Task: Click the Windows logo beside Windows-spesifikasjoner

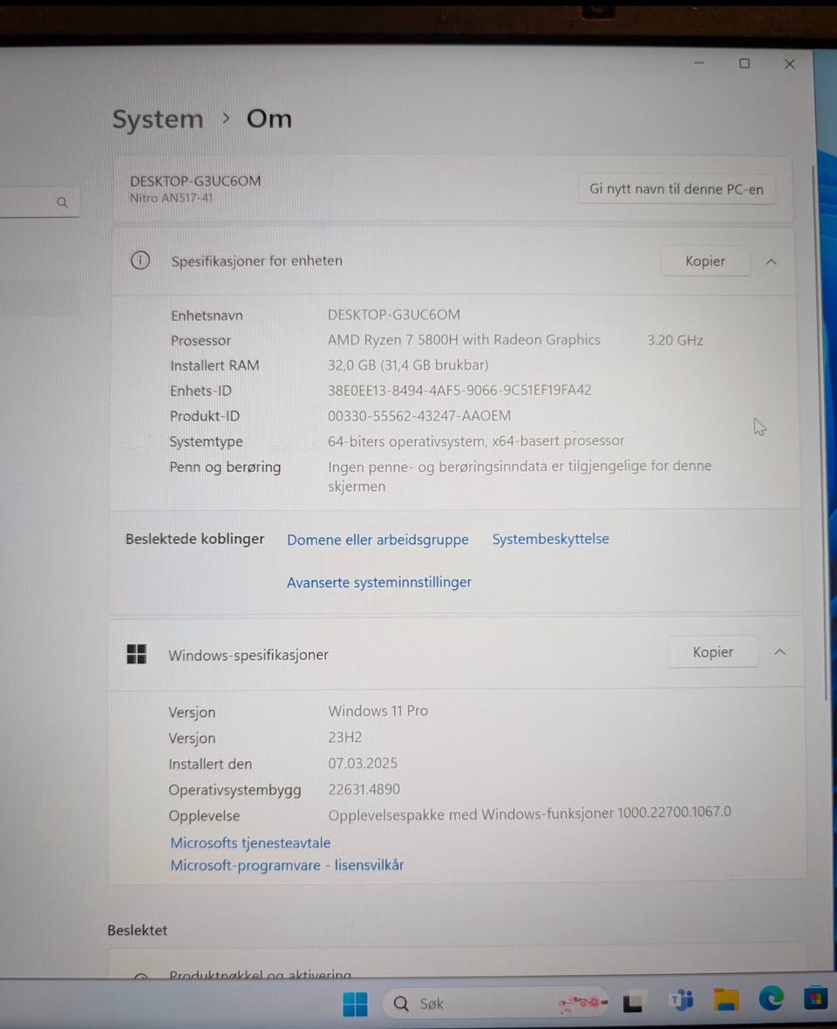Action: [x=136, y=654]
